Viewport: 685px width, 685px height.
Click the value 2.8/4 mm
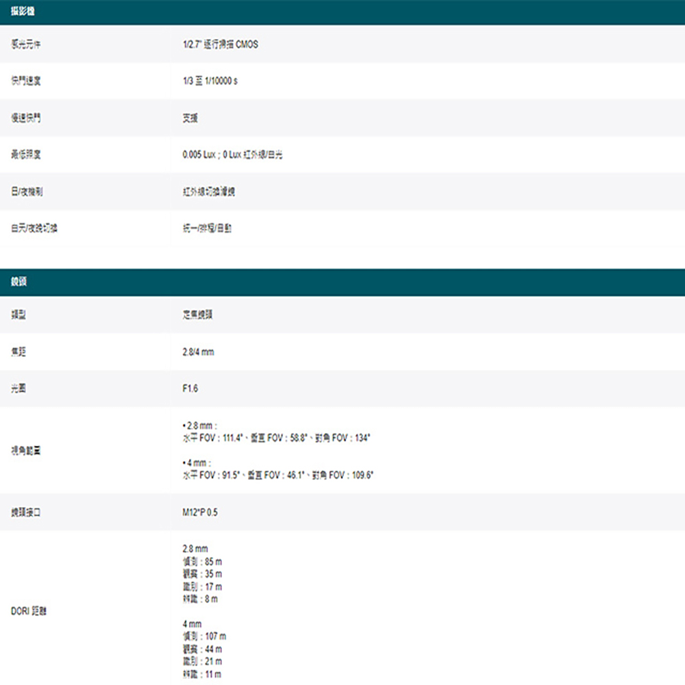tap(199, 351)
